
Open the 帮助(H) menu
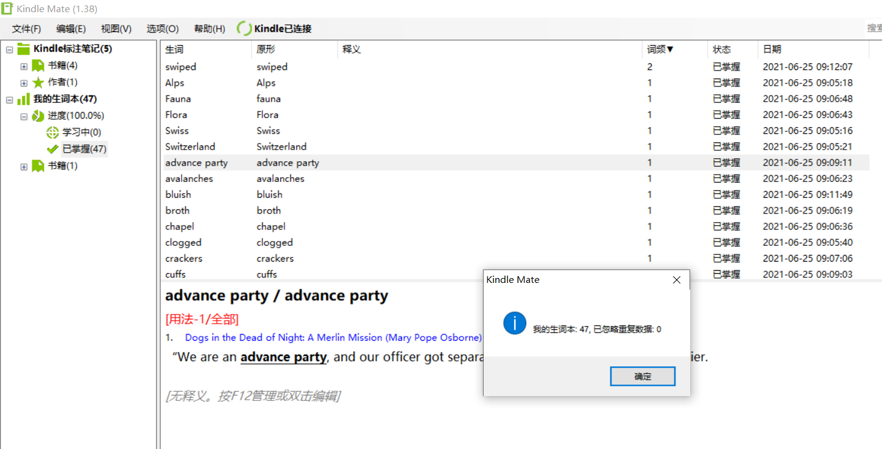[210, 29]
